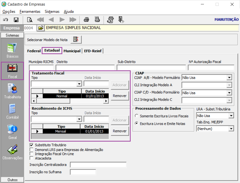Open the Trabalhista sidebar section
The width and height of the screenshot is (240, 183).
click(x=12, y=91)
